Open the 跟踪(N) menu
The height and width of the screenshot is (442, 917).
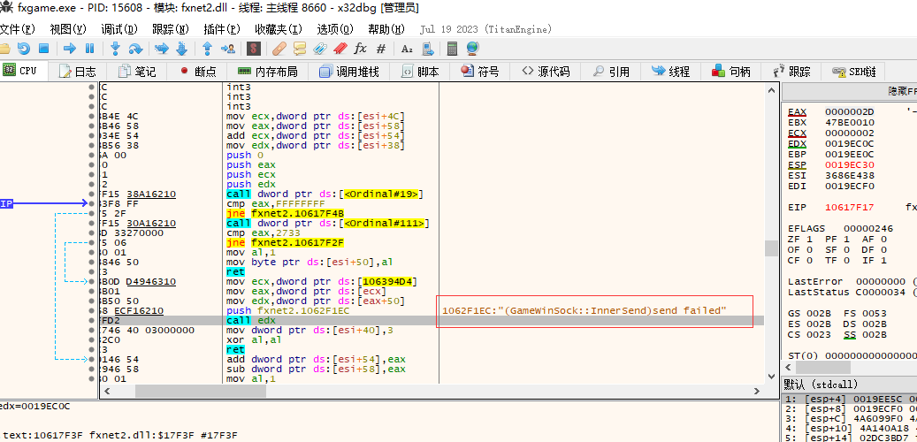point(170,28)
